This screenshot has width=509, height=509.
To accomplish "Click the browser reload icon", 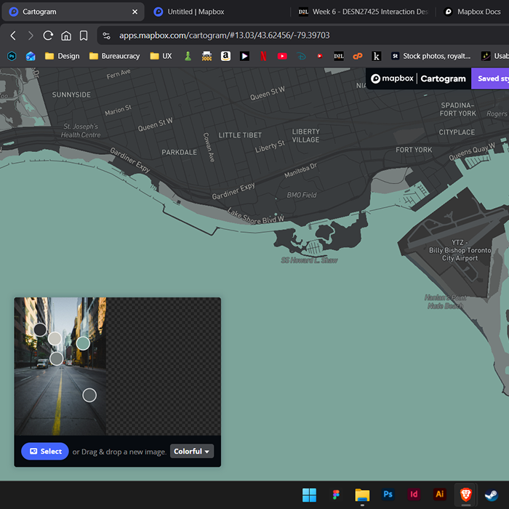I will 48,35.
